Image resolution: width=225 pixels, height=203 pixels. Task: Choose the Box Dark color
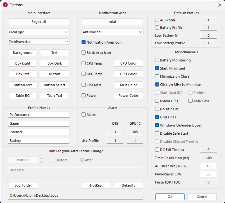point(54,63)
